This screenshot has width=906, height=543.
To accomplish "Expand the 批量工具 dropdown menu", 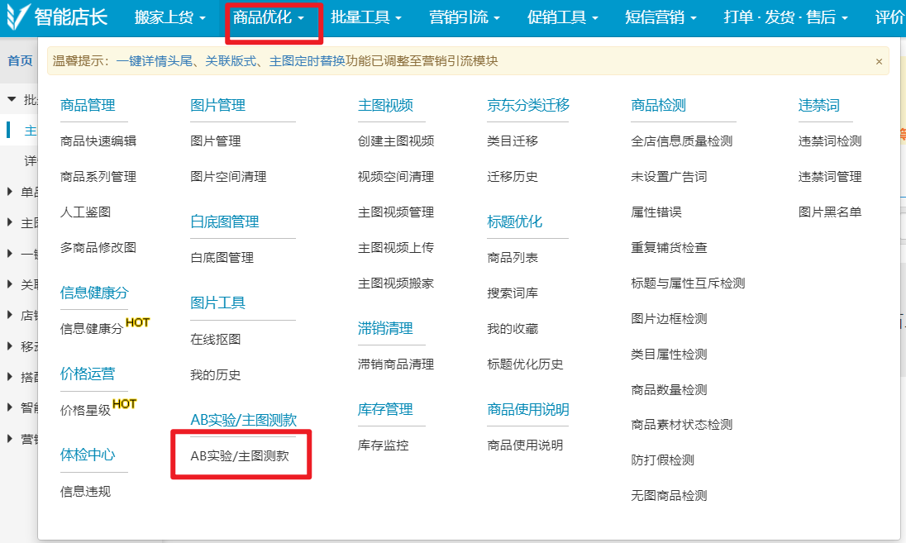I will tap(366, 17).
